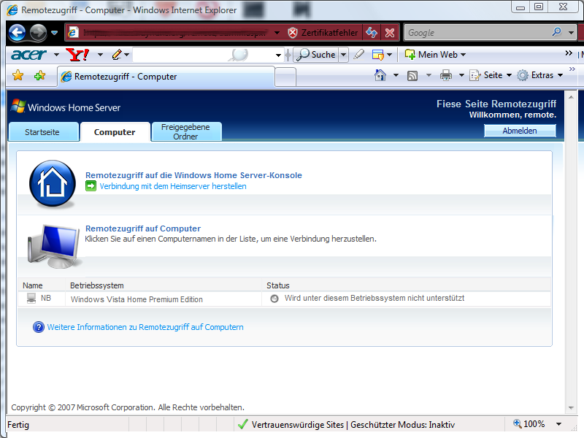584x438 pixels.
Task: Open the Favorites Center star icon
Action: [x=18, y=76]
